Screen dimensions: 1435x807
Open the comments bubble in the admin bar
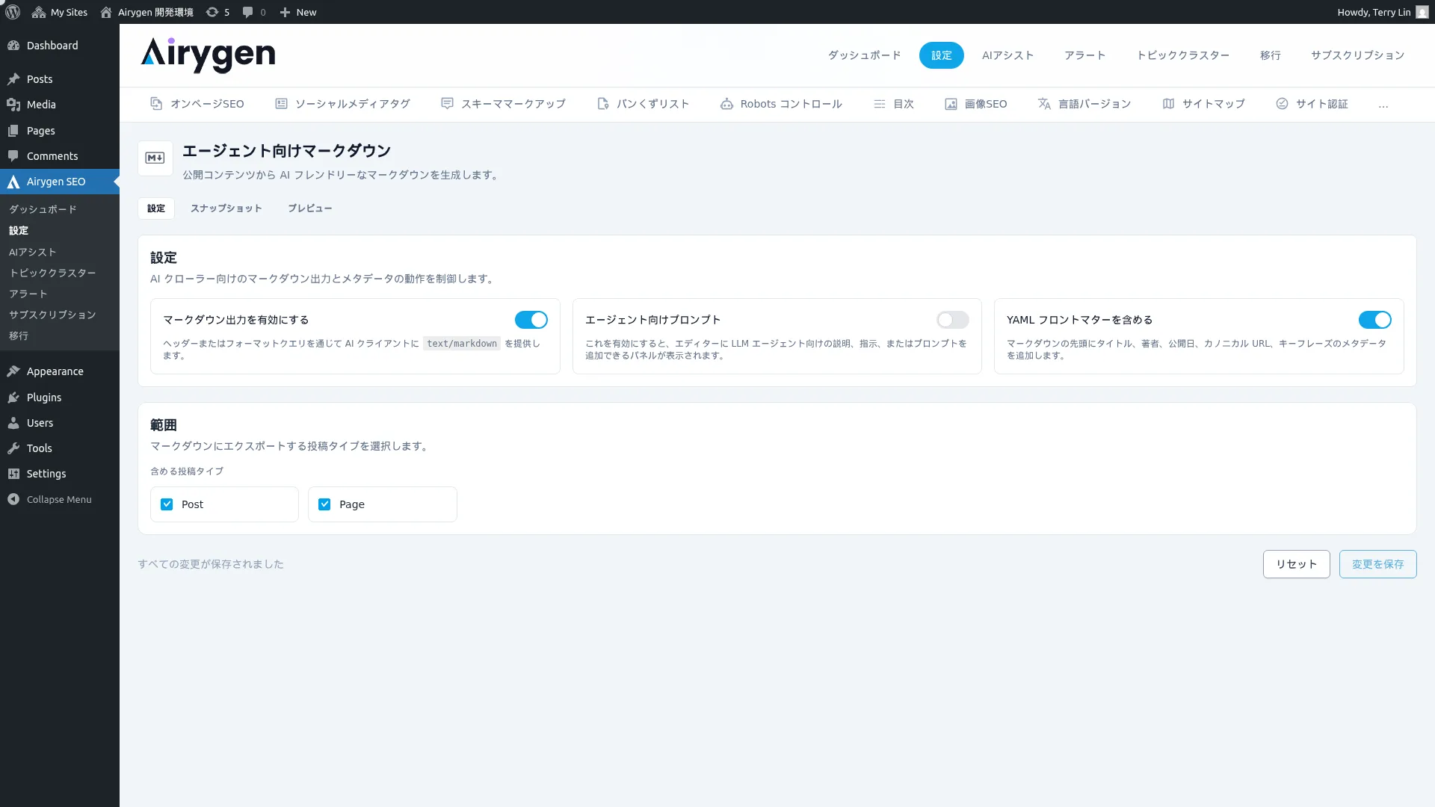[254, 12]
